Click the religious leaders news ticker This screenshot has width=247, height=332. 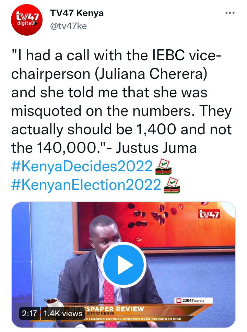(x=125, y=319)
